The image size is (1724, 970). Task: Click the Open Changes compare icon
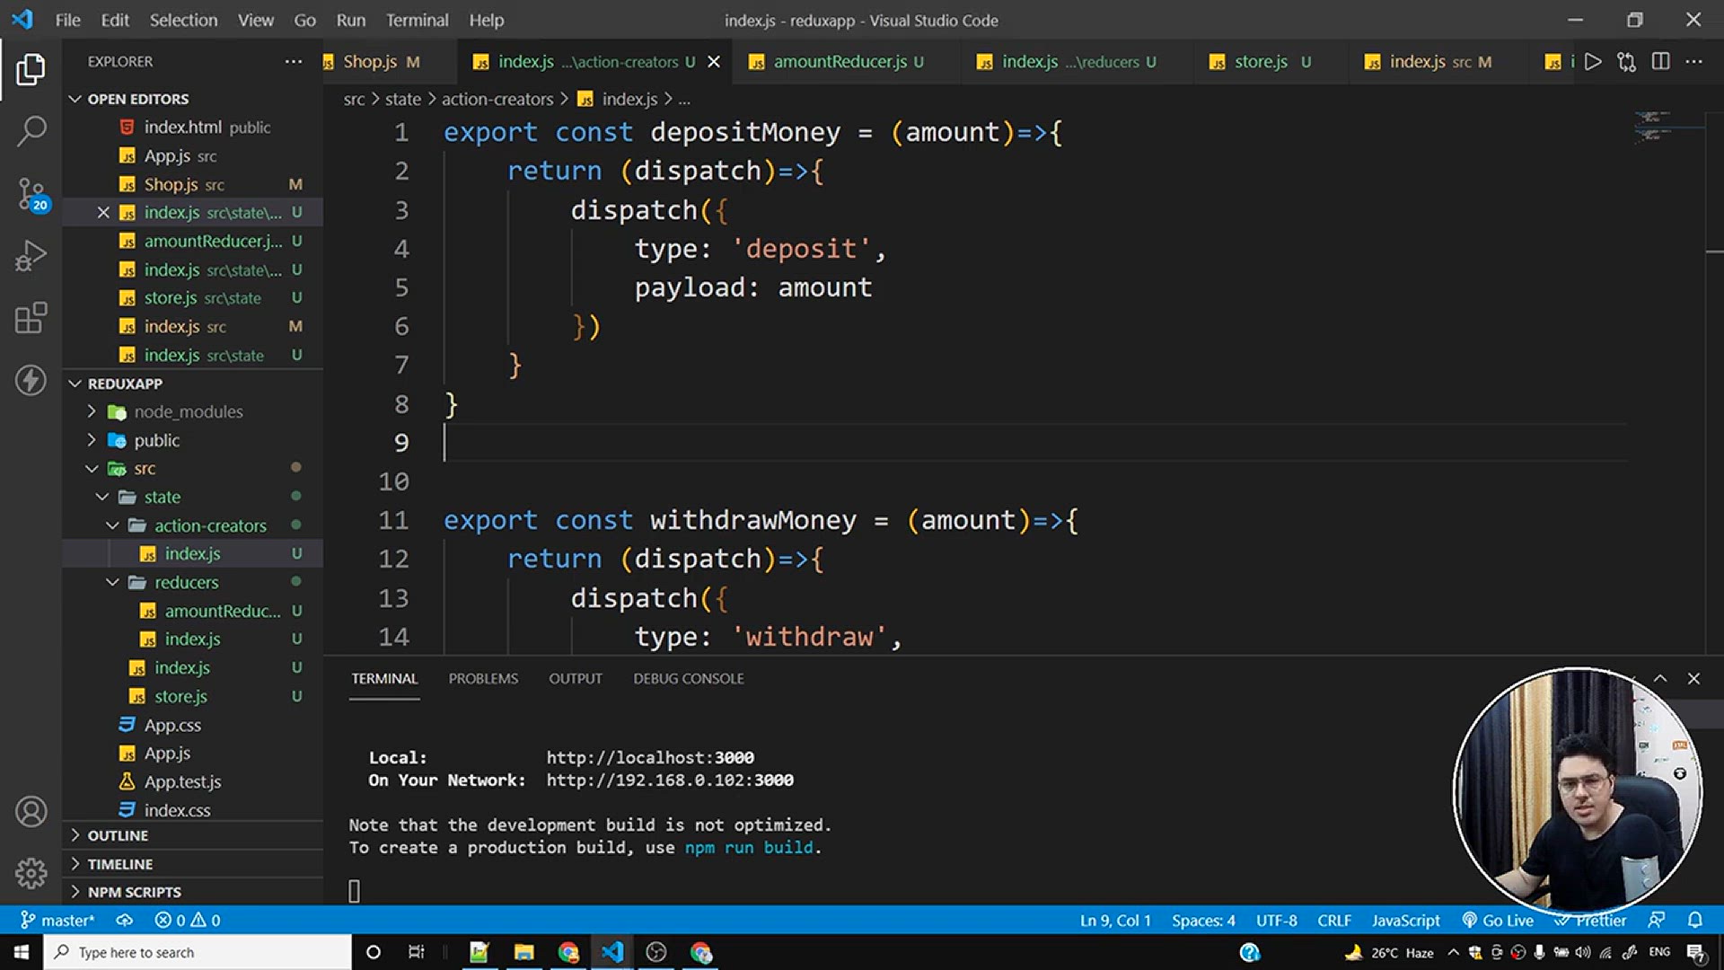(x=1626, y=61)
